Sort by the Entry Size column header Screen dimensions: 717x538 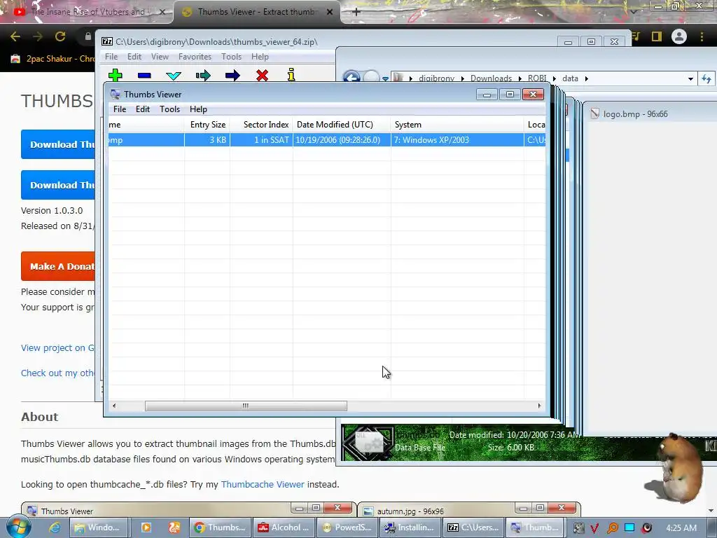click(207, 125)
